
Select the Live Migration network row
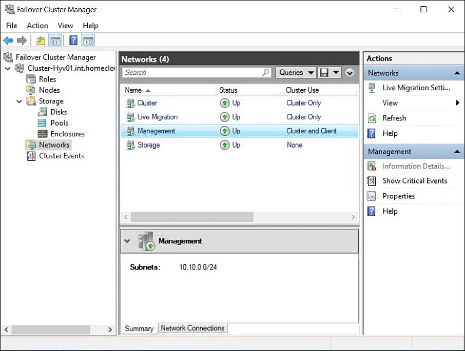click(157, 117)
